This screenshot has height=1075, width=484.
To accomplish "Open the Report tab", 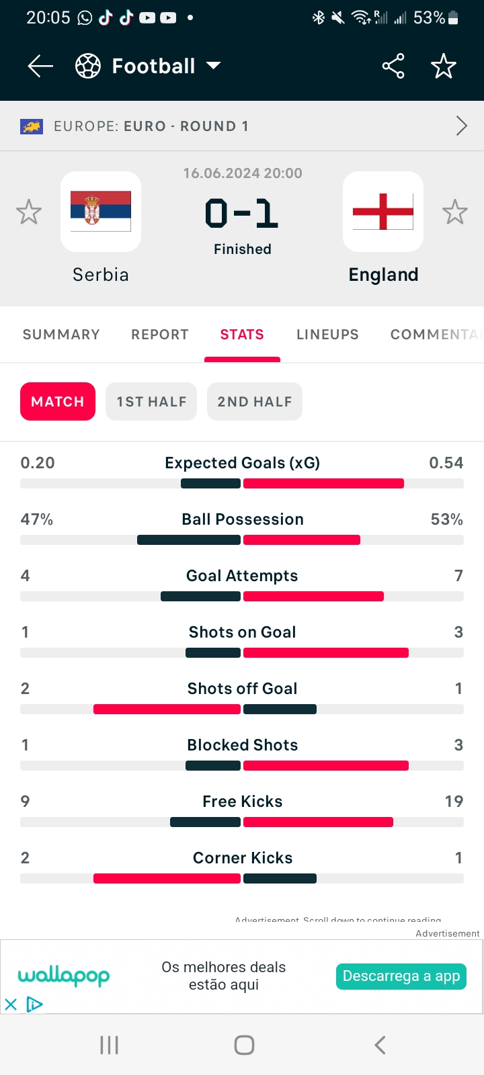I will 160,335.
